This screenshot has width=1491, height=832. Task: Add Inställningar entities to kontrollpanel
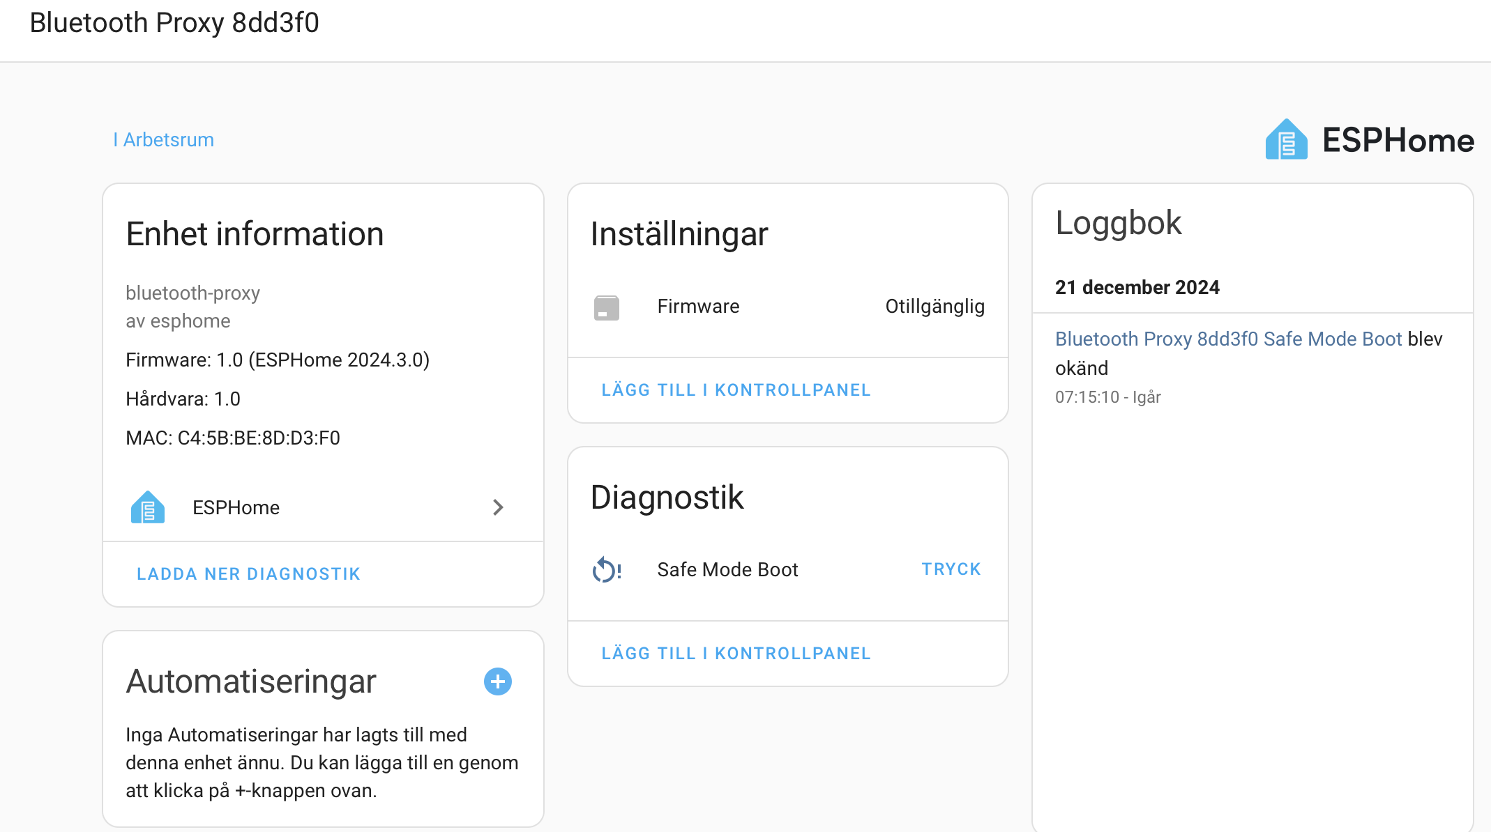point(736,390)
